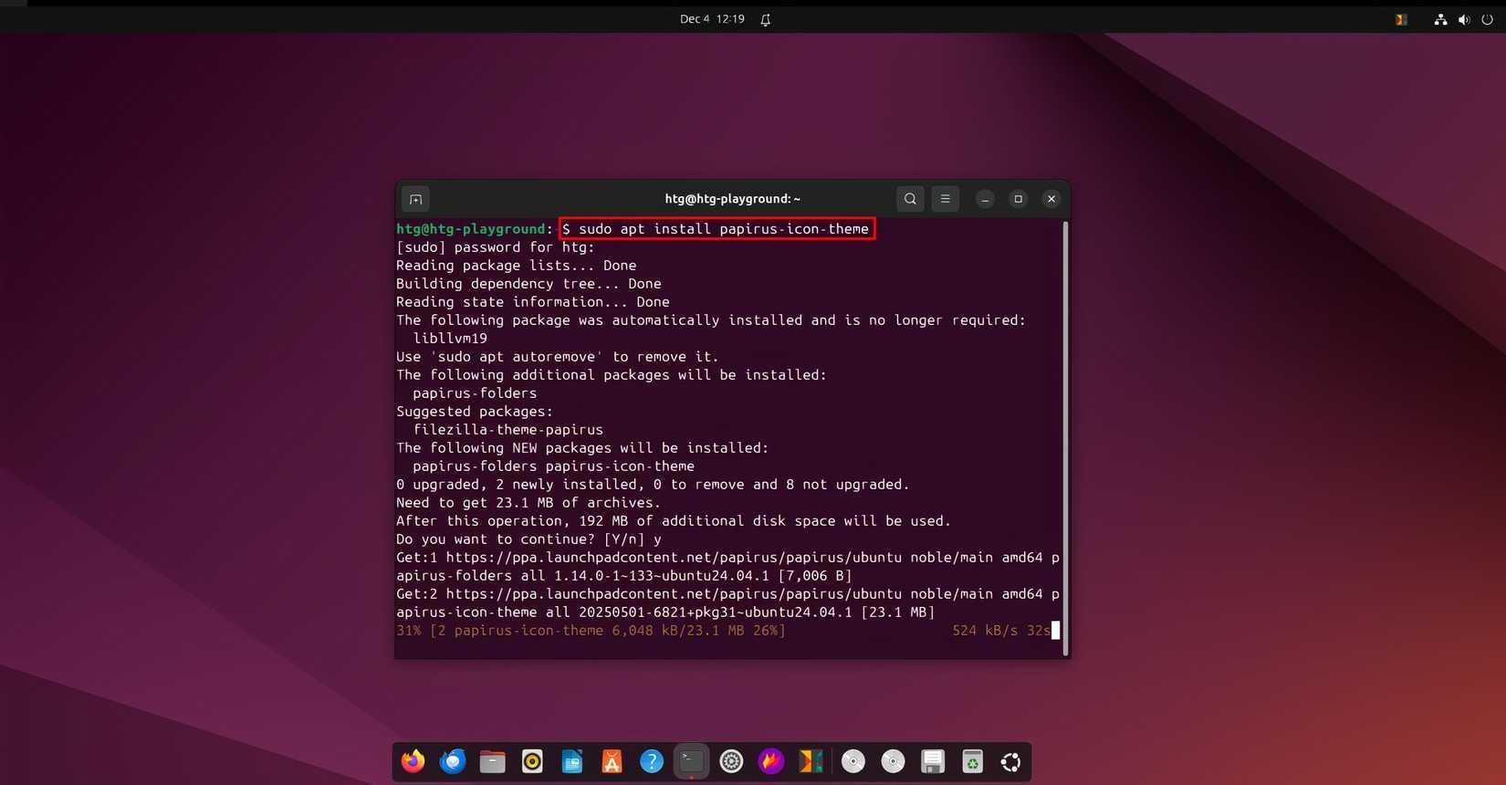Show applications via Ubuntu logo
Screen dimensions: 1506x785
pyautogui.click(x=1011, y=761)
